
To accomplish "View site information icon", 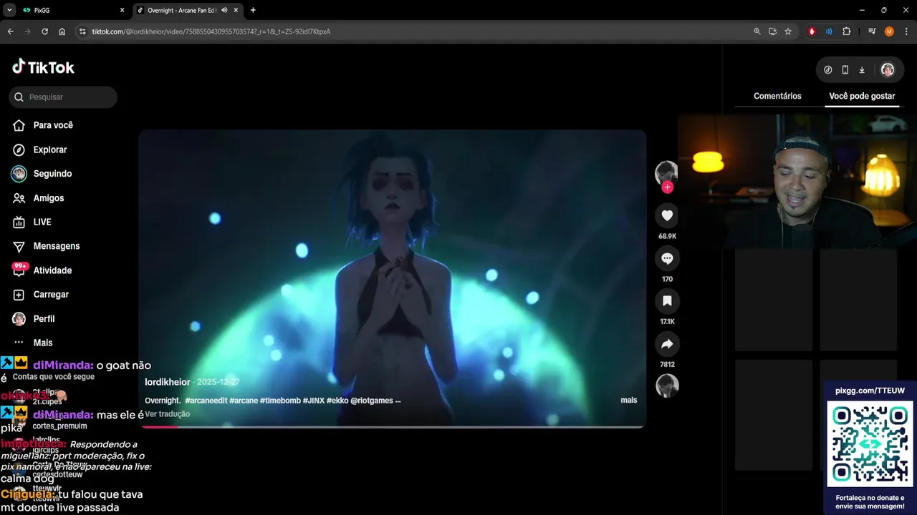I will [x=82, y=31].
